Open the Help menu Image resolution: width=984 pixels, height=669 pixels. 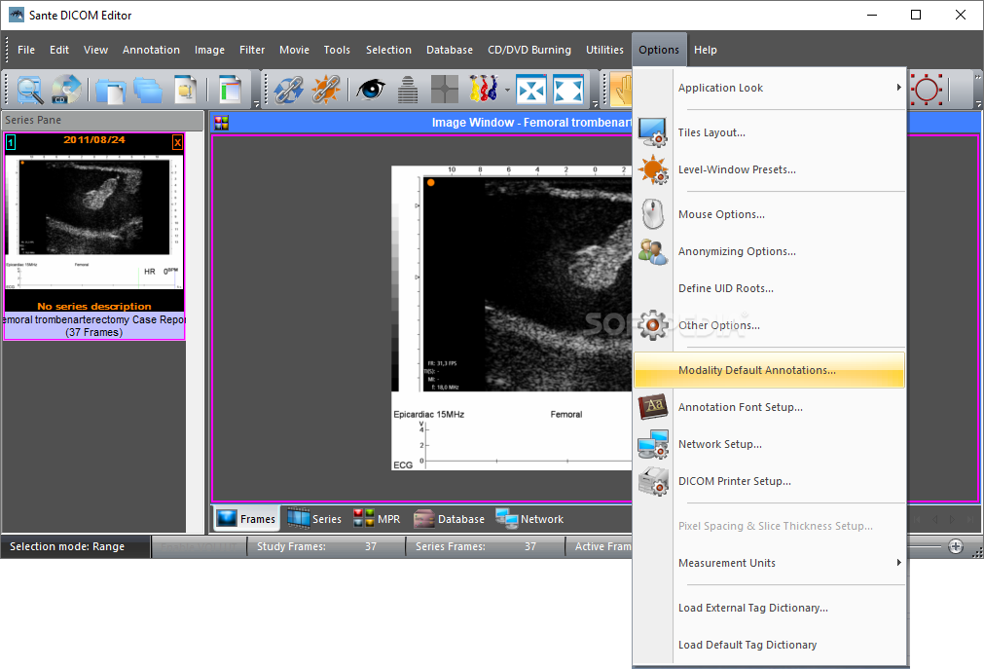705,50
